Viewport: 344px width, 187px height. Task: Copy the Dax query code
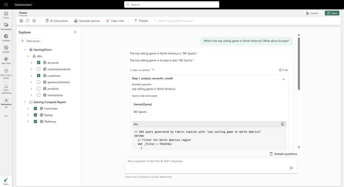click(x=283, y=124)
